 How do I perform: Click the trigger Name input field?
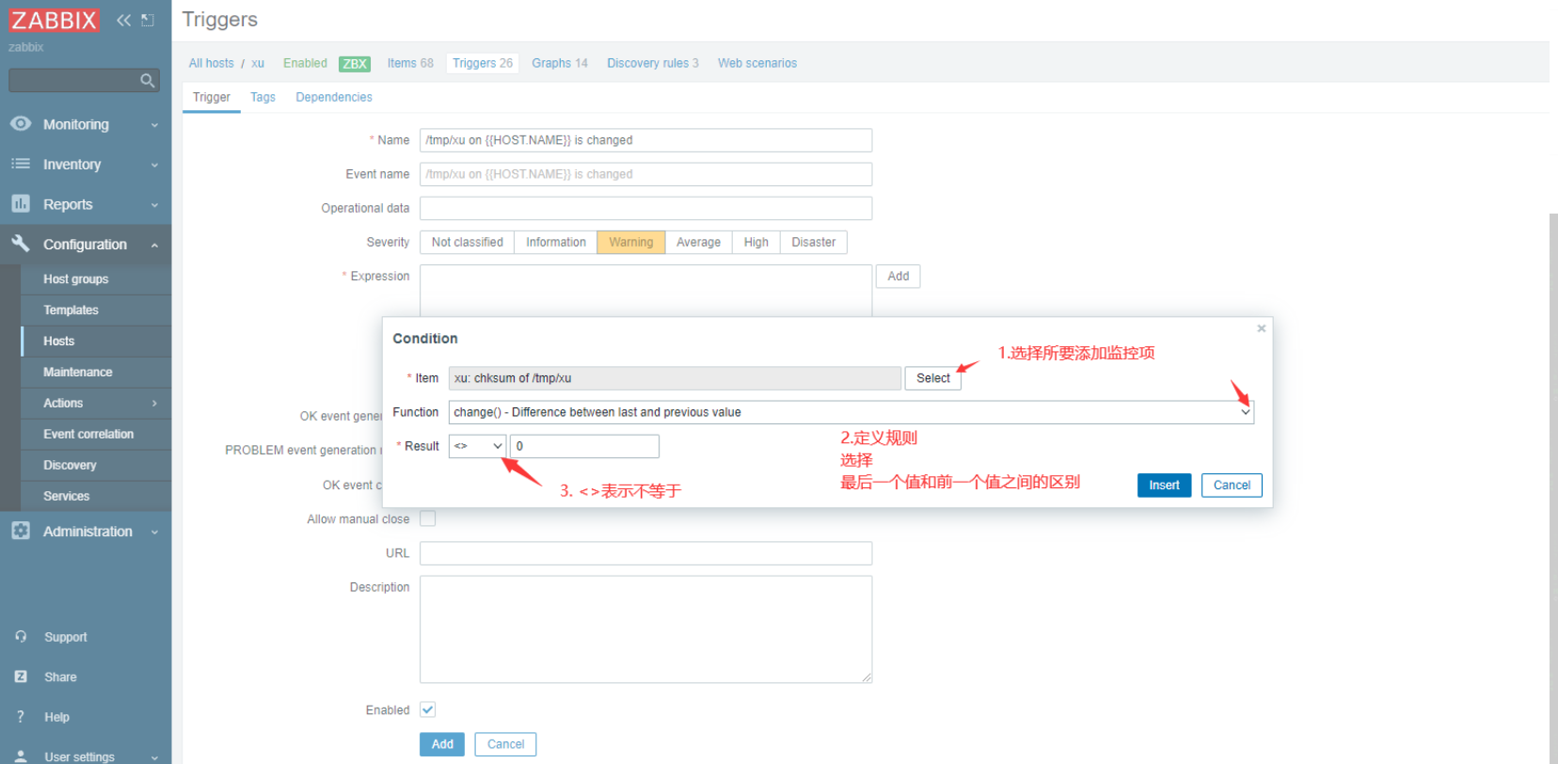point(646,140)
